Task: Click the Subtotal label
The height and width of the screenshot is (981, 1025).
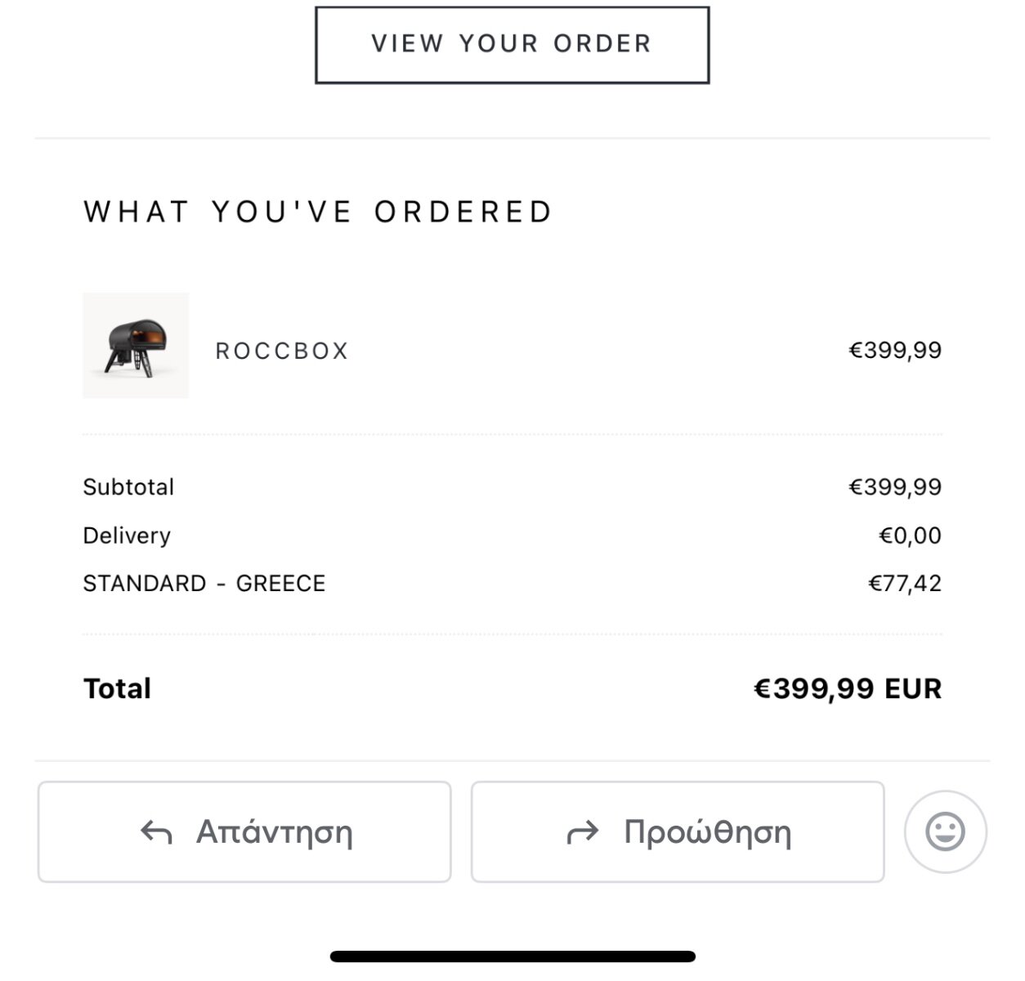Action: (x=128, y=487)
